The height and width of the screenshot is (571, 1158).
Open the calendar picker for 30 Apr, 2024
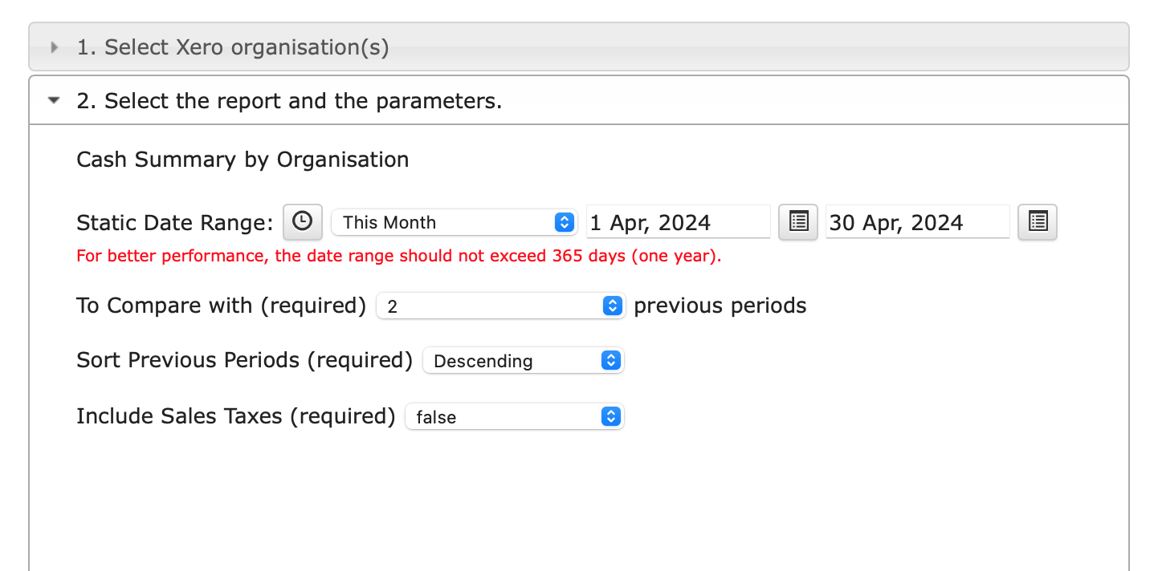pyautogui.click(x=1038, y=222)
